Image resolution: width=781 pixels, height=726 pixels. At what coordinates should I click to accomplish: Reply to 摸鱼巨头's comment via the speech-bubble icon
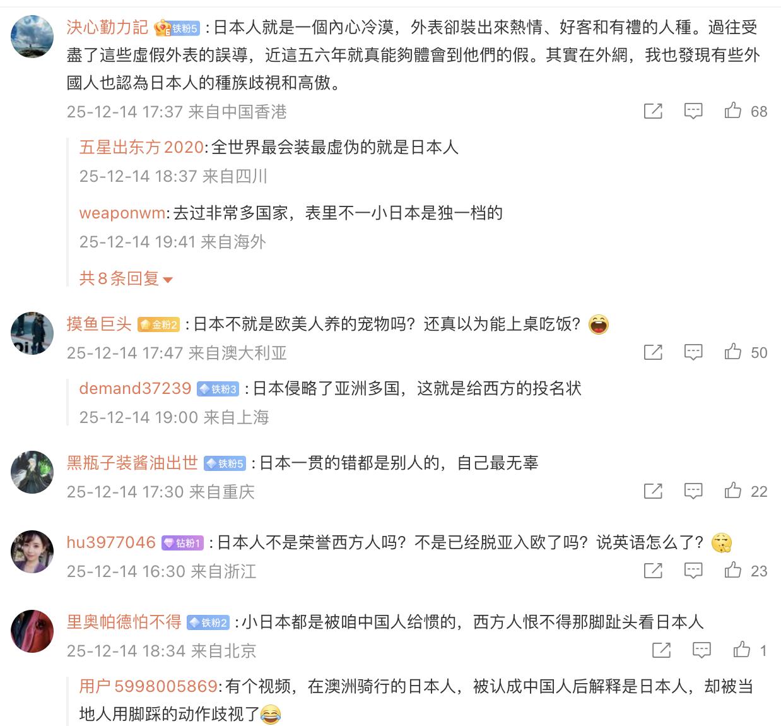[693, 352]
